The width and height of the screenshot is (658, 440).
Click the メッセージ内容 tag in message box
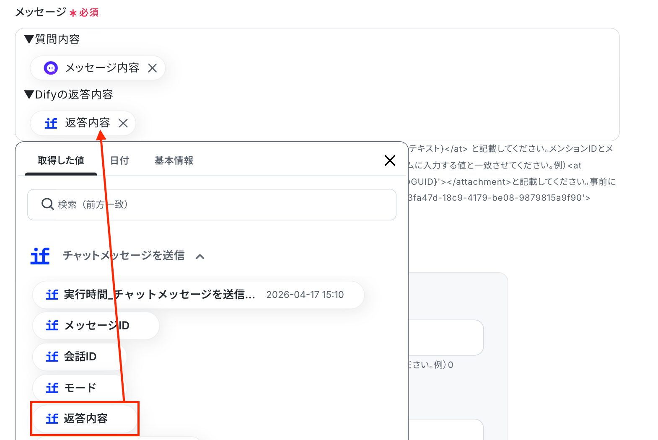(98, 68)
